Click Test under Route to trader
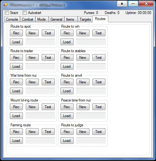The height and width of the screenshot is (161, 156). tap(48, 58)
